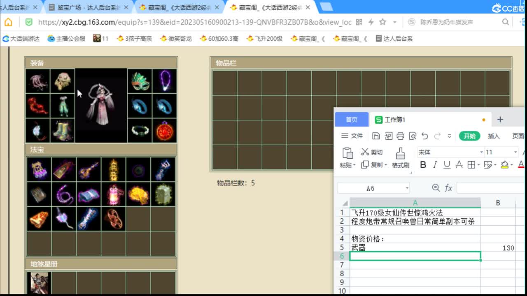The height and width of the screenshot is (296, 527).
Task: Click the WPS save icon
Action: 376,136
